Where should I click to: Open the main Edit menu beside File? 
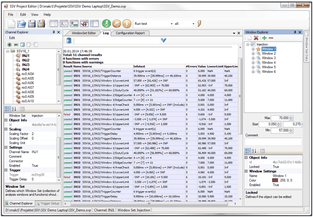(23, 14)
